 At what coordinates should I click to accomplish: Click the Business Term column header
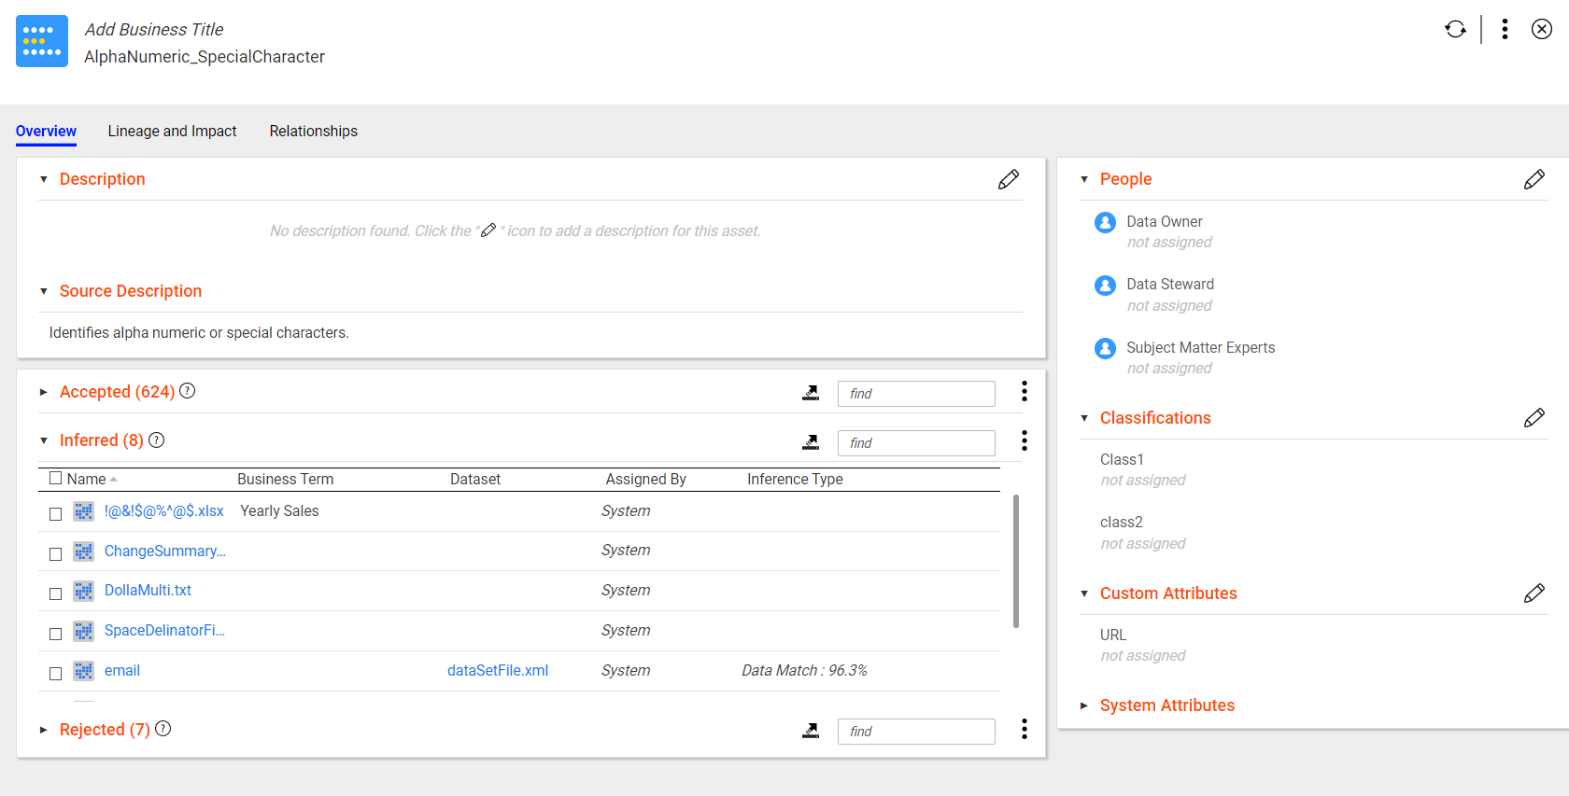coord(285,479)
